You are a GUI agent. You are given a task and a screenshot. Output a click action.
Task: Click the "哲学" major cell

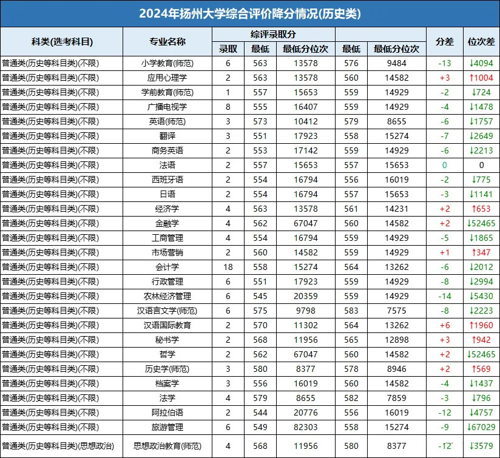click(x=167, y=354)
